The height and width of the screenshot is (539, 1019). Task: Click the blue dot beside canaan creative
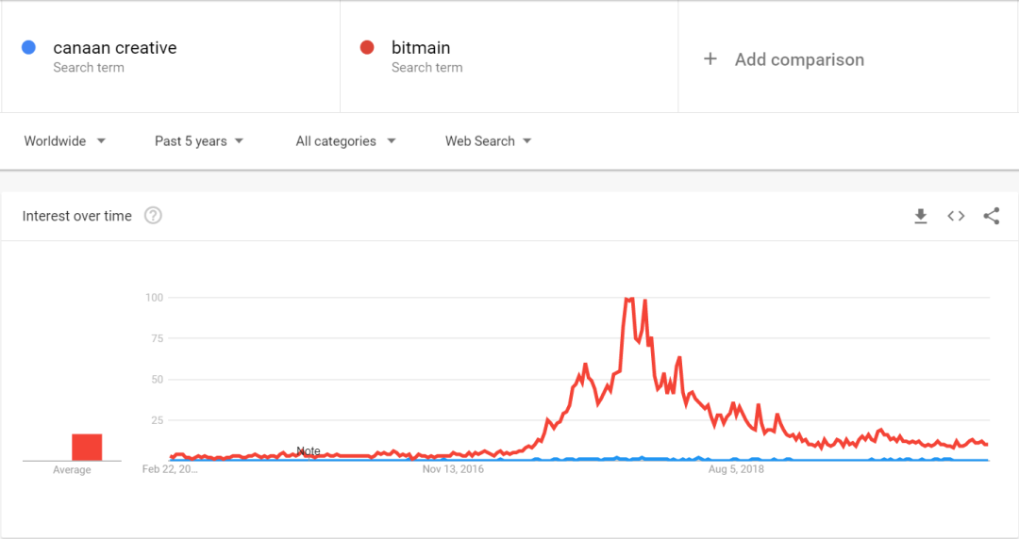[x=29, y=47]
